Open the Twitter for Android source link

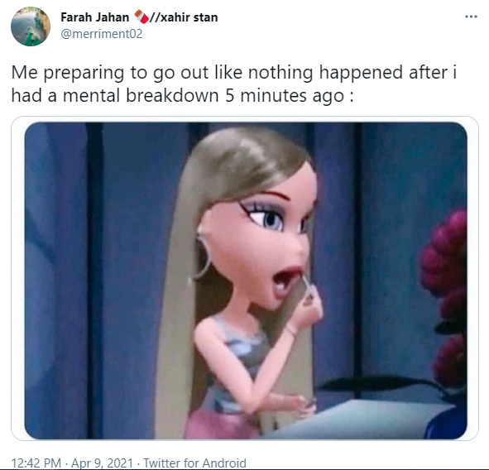tap(194, 463)
